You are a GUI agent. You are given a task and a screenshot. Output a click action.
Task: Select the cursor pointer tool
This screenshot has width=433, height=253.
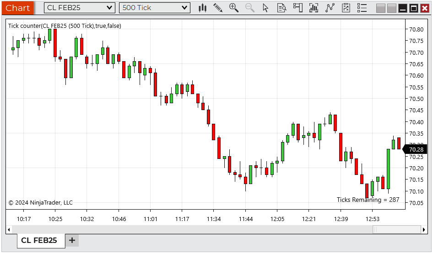point(265,8)
